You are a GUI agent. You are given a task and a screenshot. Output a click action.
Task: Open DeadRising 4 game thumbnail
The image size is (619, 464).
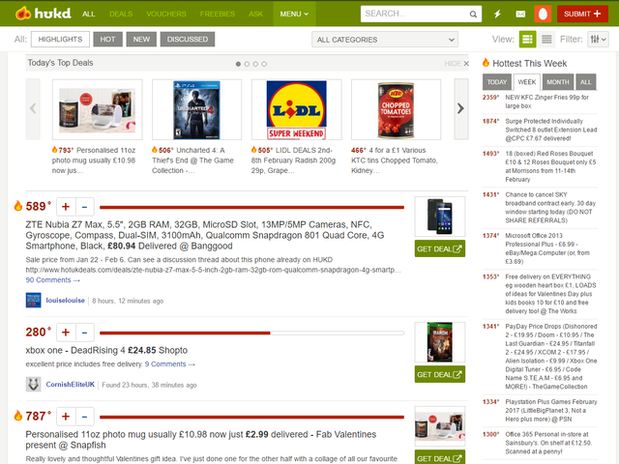click(440, 342)
